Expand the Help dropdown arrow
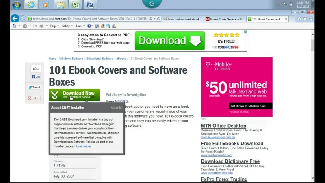325x183 pixels. (x=93, y=26)
